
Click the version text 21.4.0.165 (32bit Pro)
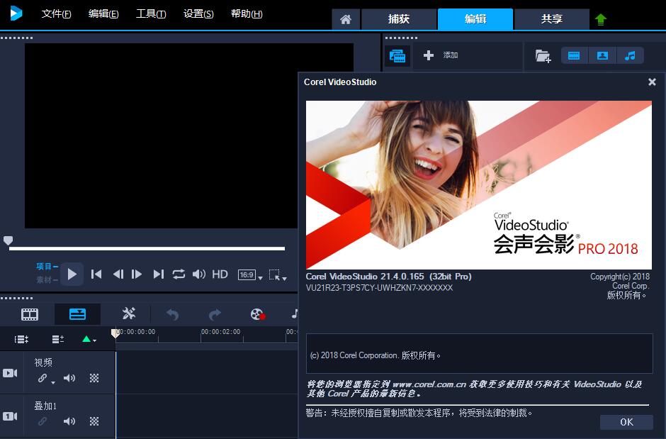[426, 277]
